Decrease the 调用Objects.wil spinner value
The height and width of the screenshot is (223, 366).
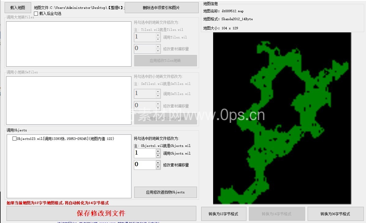(158, 155)
